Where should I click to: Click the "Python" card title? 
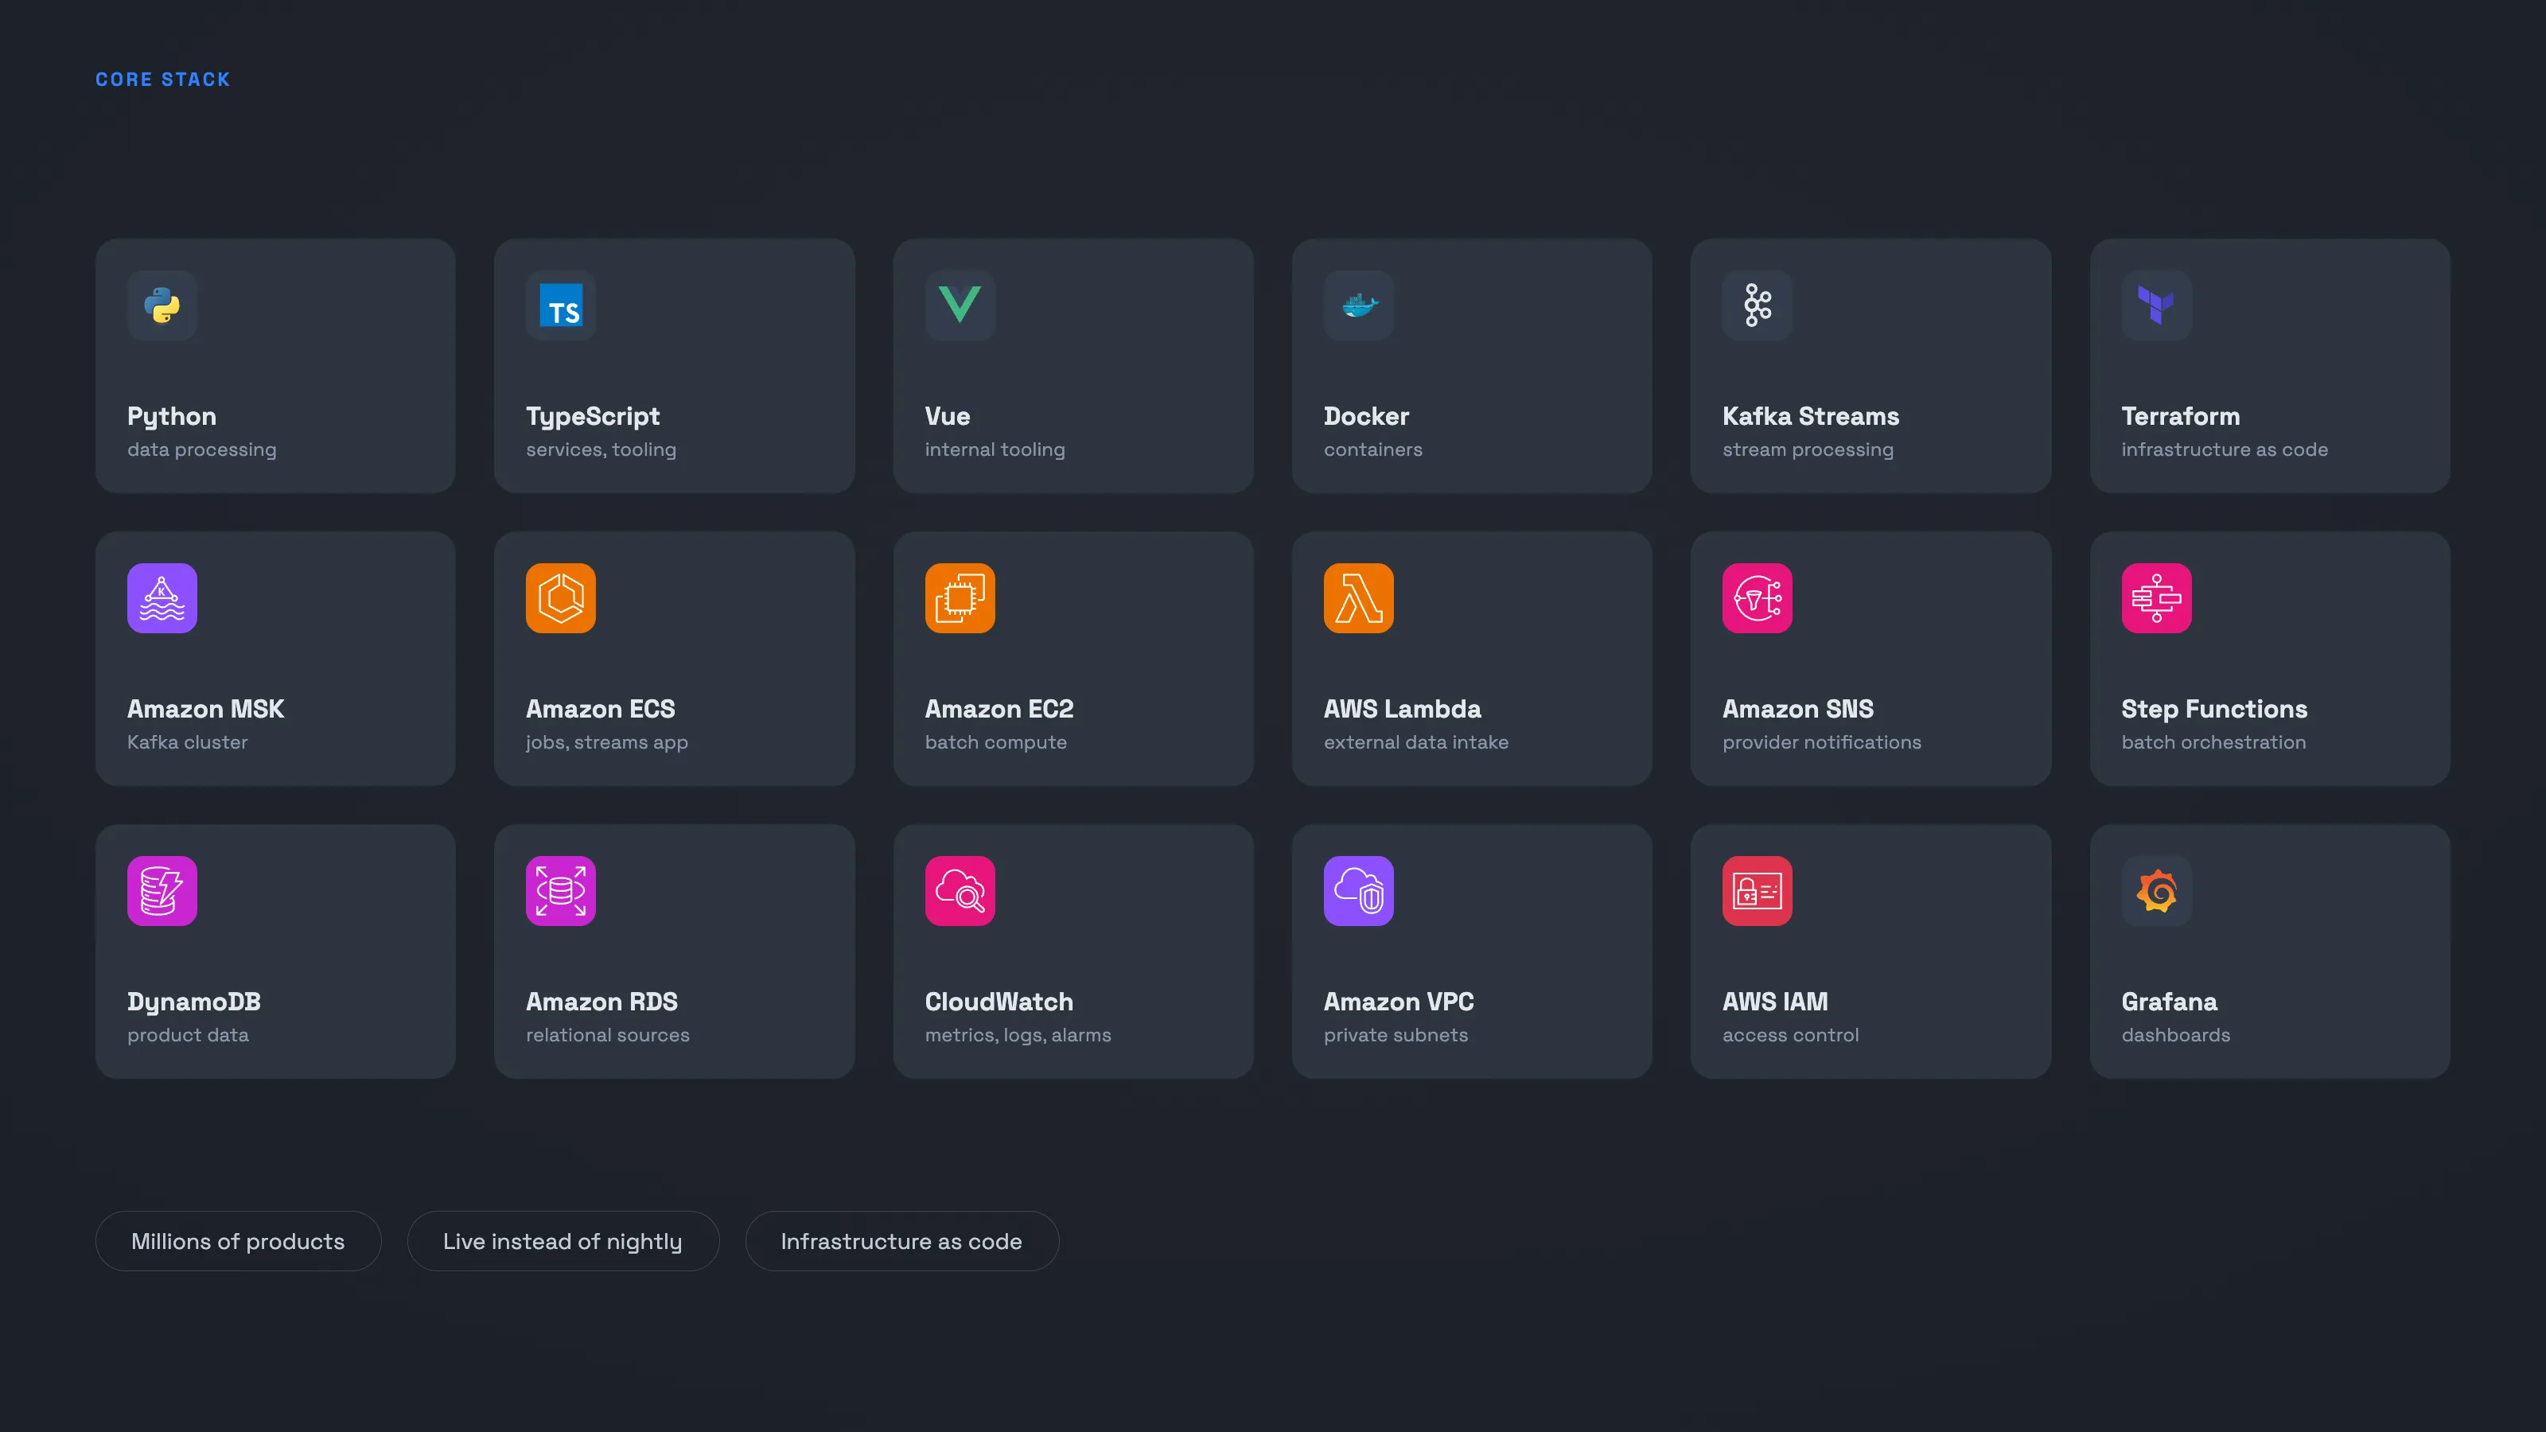[x=172, y=416]
